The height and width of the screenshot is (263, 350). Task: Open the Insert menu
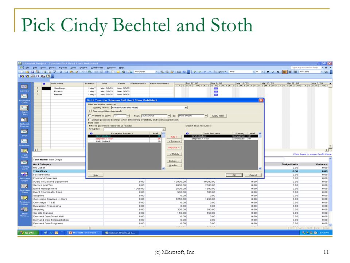tap(52, 68)
